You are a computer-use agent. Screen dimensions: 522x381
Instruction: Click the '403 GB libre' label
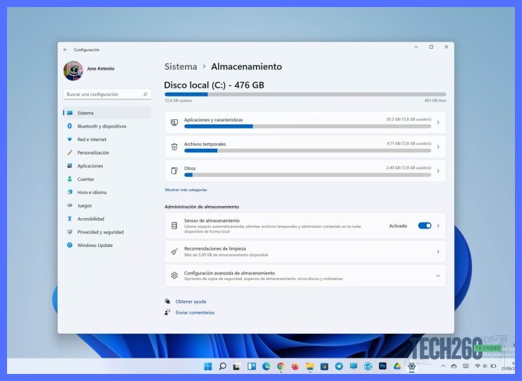click(435, 101)
